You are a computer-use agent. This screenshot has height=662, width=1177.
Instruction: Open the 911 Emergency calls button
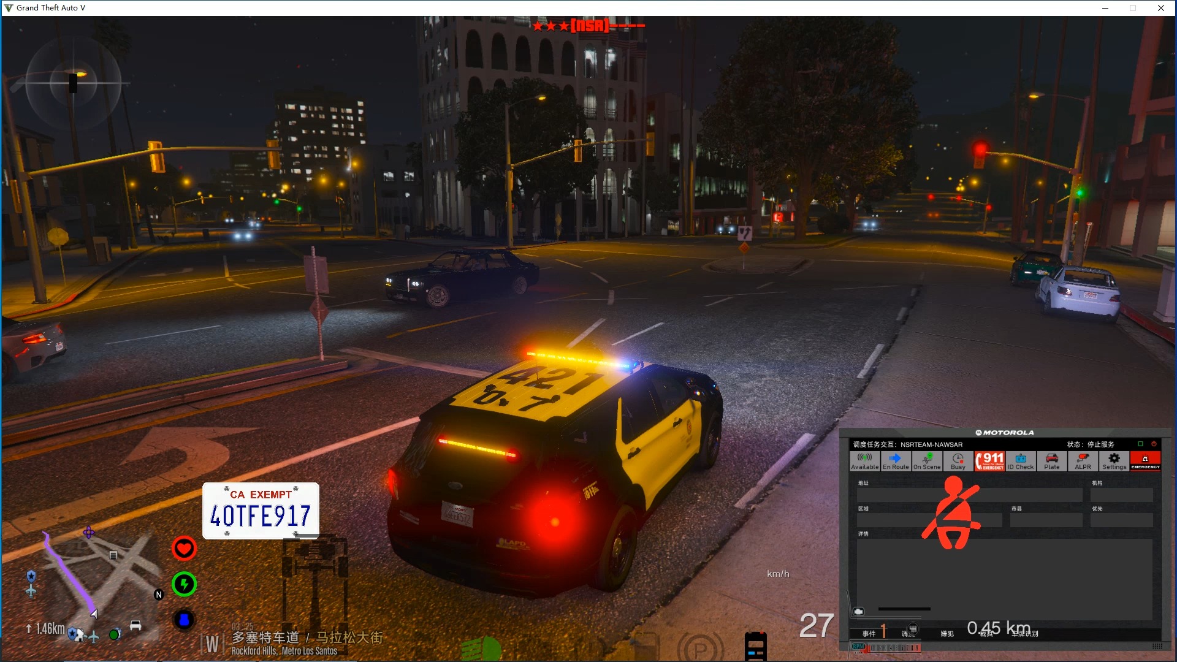point(989,462)
